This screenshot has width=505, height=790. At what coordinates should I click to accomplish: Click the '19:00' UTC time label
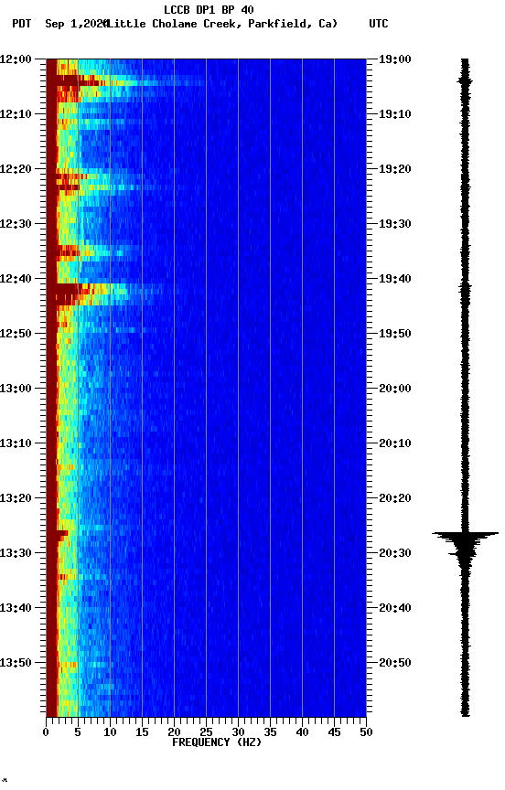[x=395, y=59]
